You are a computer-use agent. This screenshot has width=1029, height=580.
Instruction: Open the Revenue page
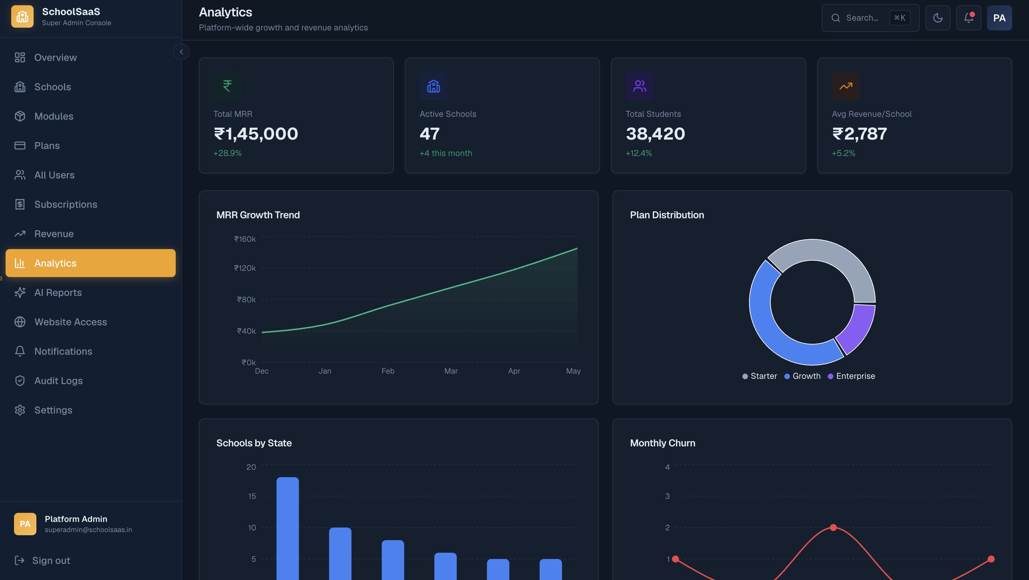click(x=91, y=234)
